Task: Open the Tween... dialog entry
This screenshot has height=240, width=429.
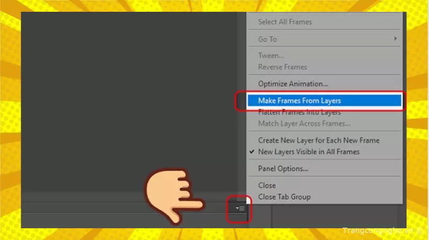Action: [271, 56]
